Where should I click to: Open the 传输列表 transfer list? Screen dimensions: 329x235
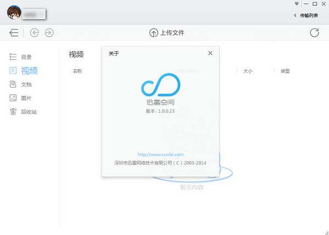click(309, 15)
